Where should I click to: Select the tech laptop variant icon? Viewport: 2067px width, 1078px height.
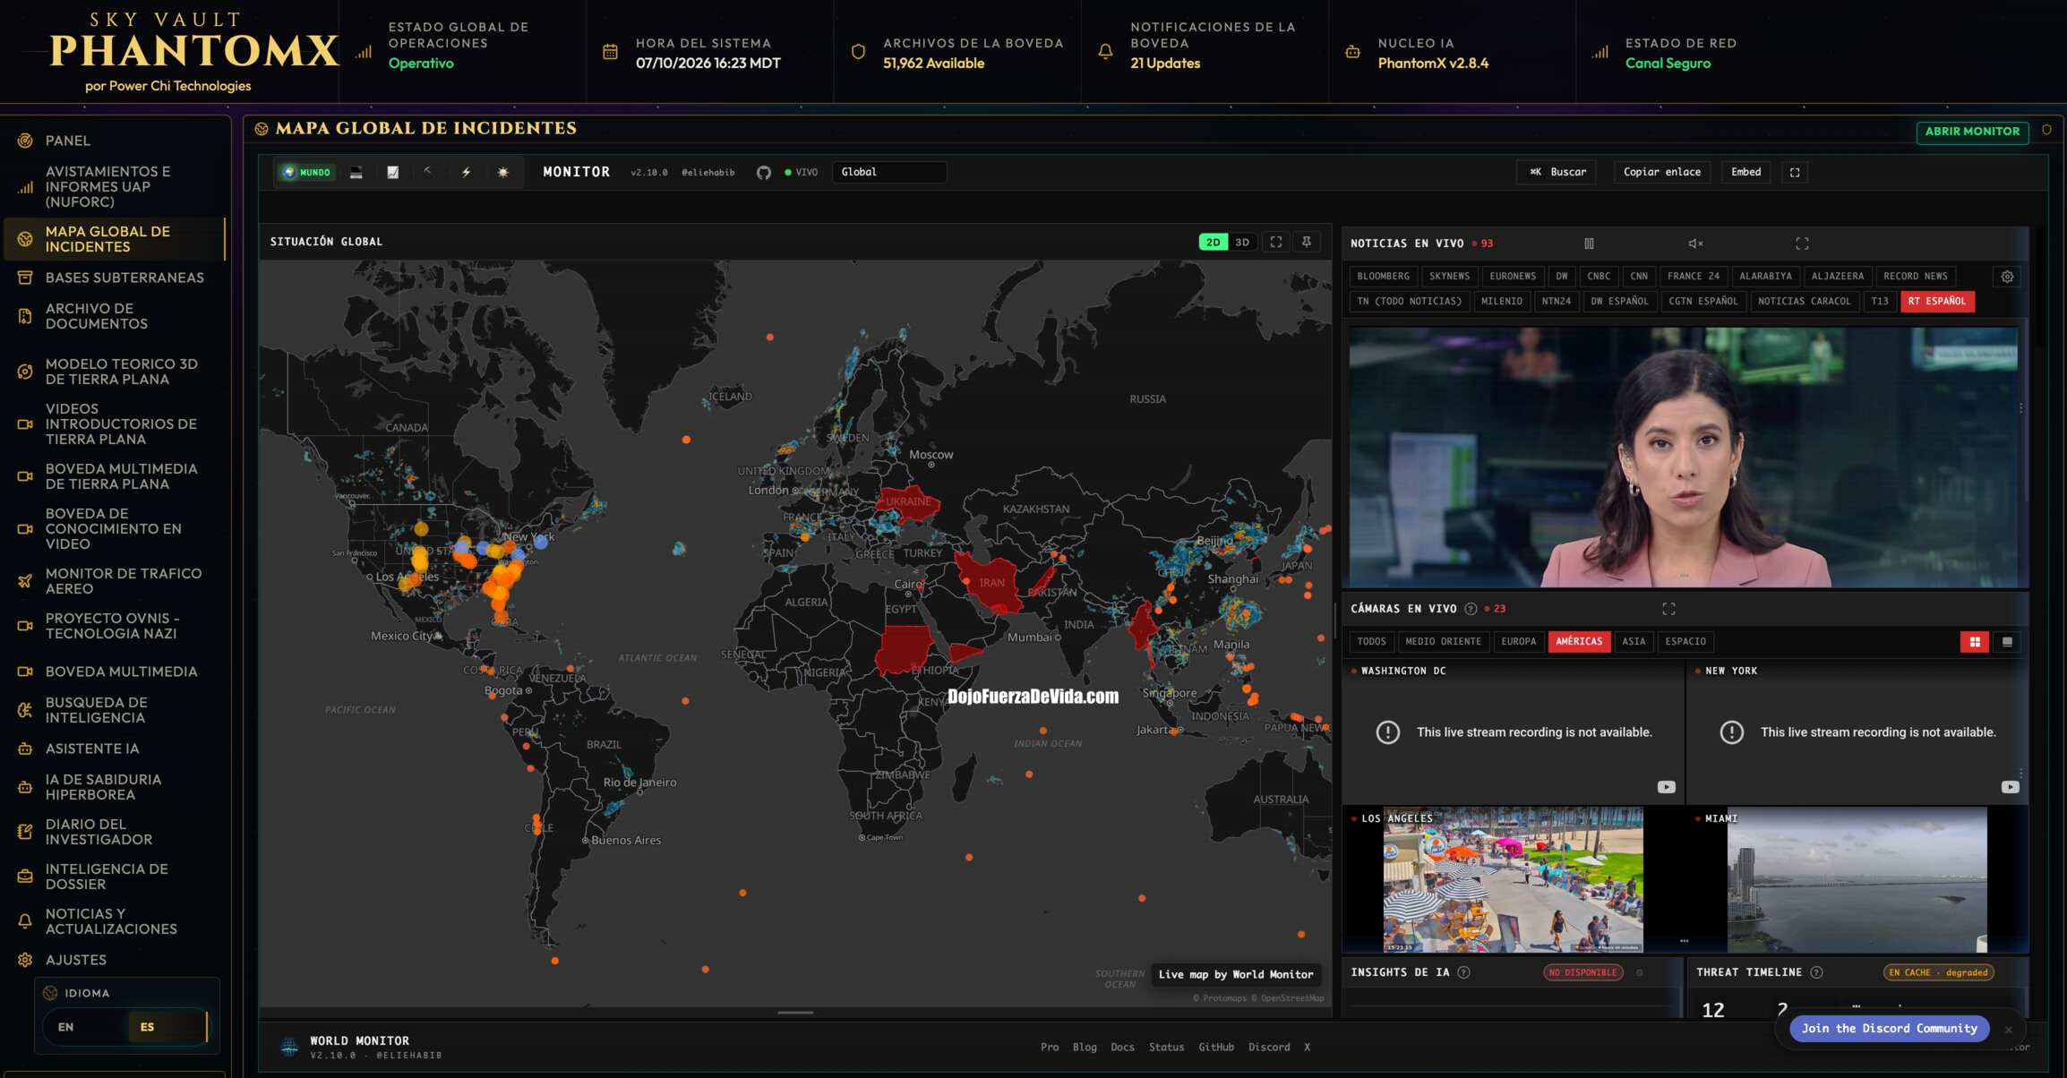(356, 173)
